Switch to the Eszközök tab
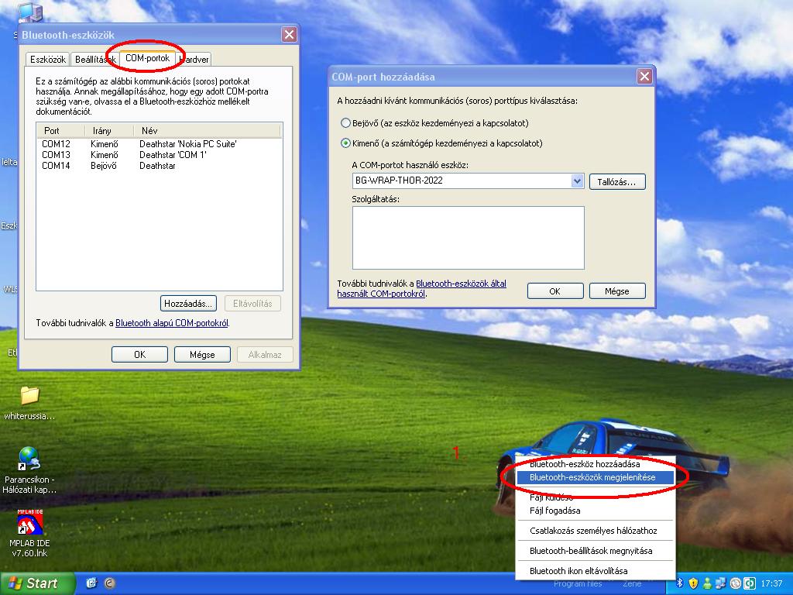The width and height of the screenshot is (793, 595). [47, 59]
